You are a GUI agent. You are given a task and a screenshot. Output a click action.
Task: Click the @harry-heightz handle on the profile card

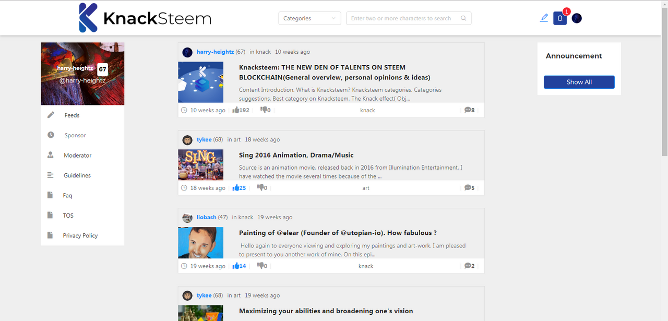pos(82,80)
